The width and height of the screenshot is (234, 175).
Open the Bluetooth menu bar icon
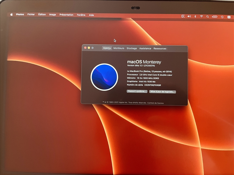click(195, 17)
